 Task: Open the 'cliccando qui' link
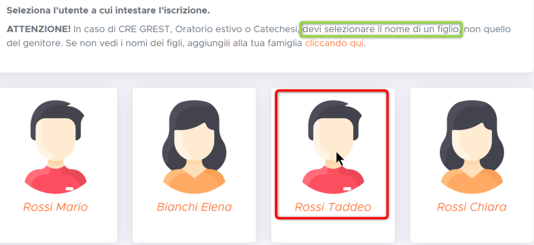[334, 43]
